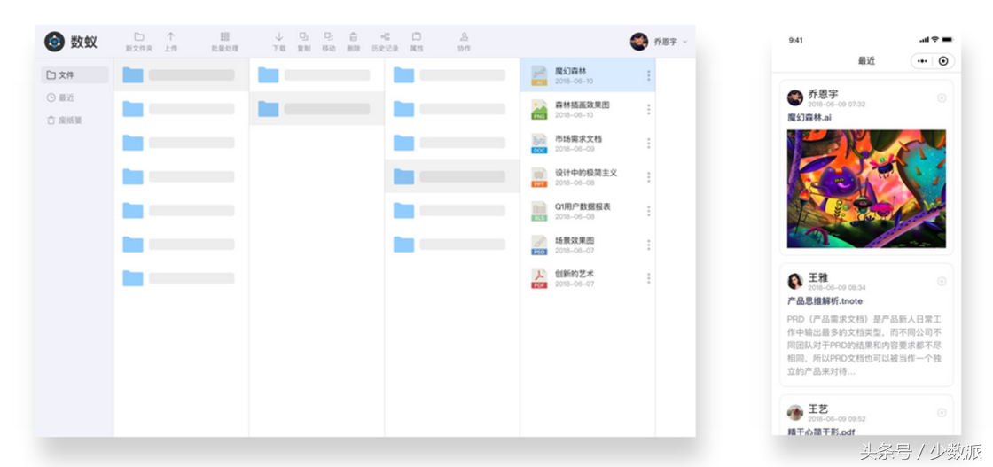Dismiss 王艺's card with its close icon

[x=942, y=413]
